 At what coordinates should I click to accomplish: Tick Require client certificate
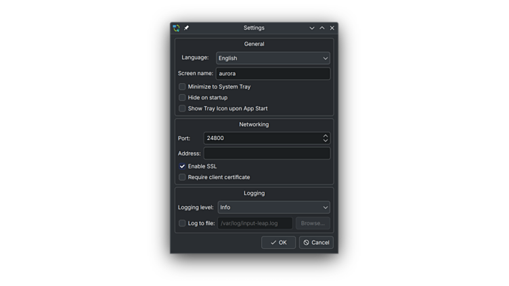tap(182, 177)
